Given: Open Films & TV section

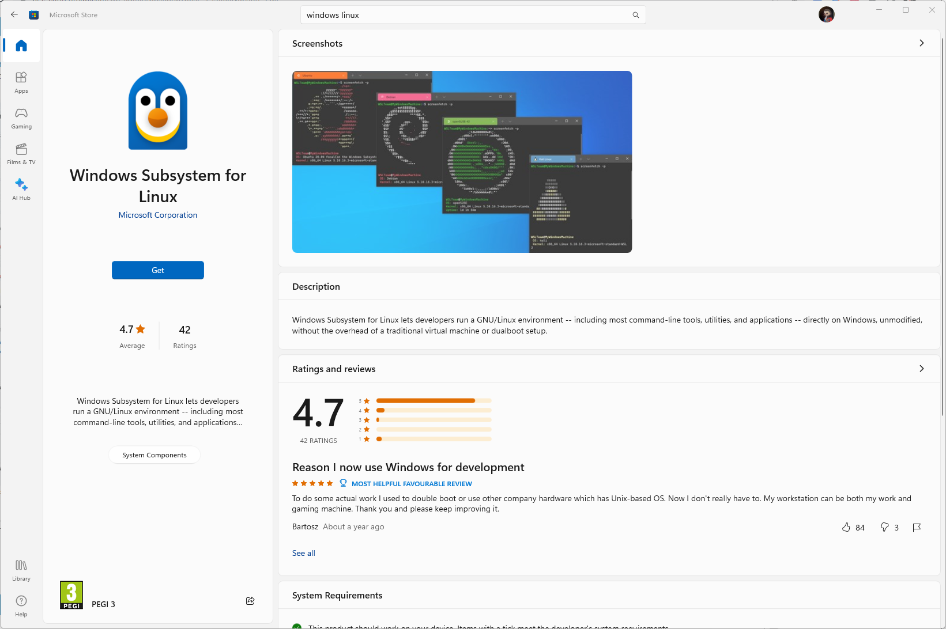Looking at the screenshot, I should tap(21, 154).
